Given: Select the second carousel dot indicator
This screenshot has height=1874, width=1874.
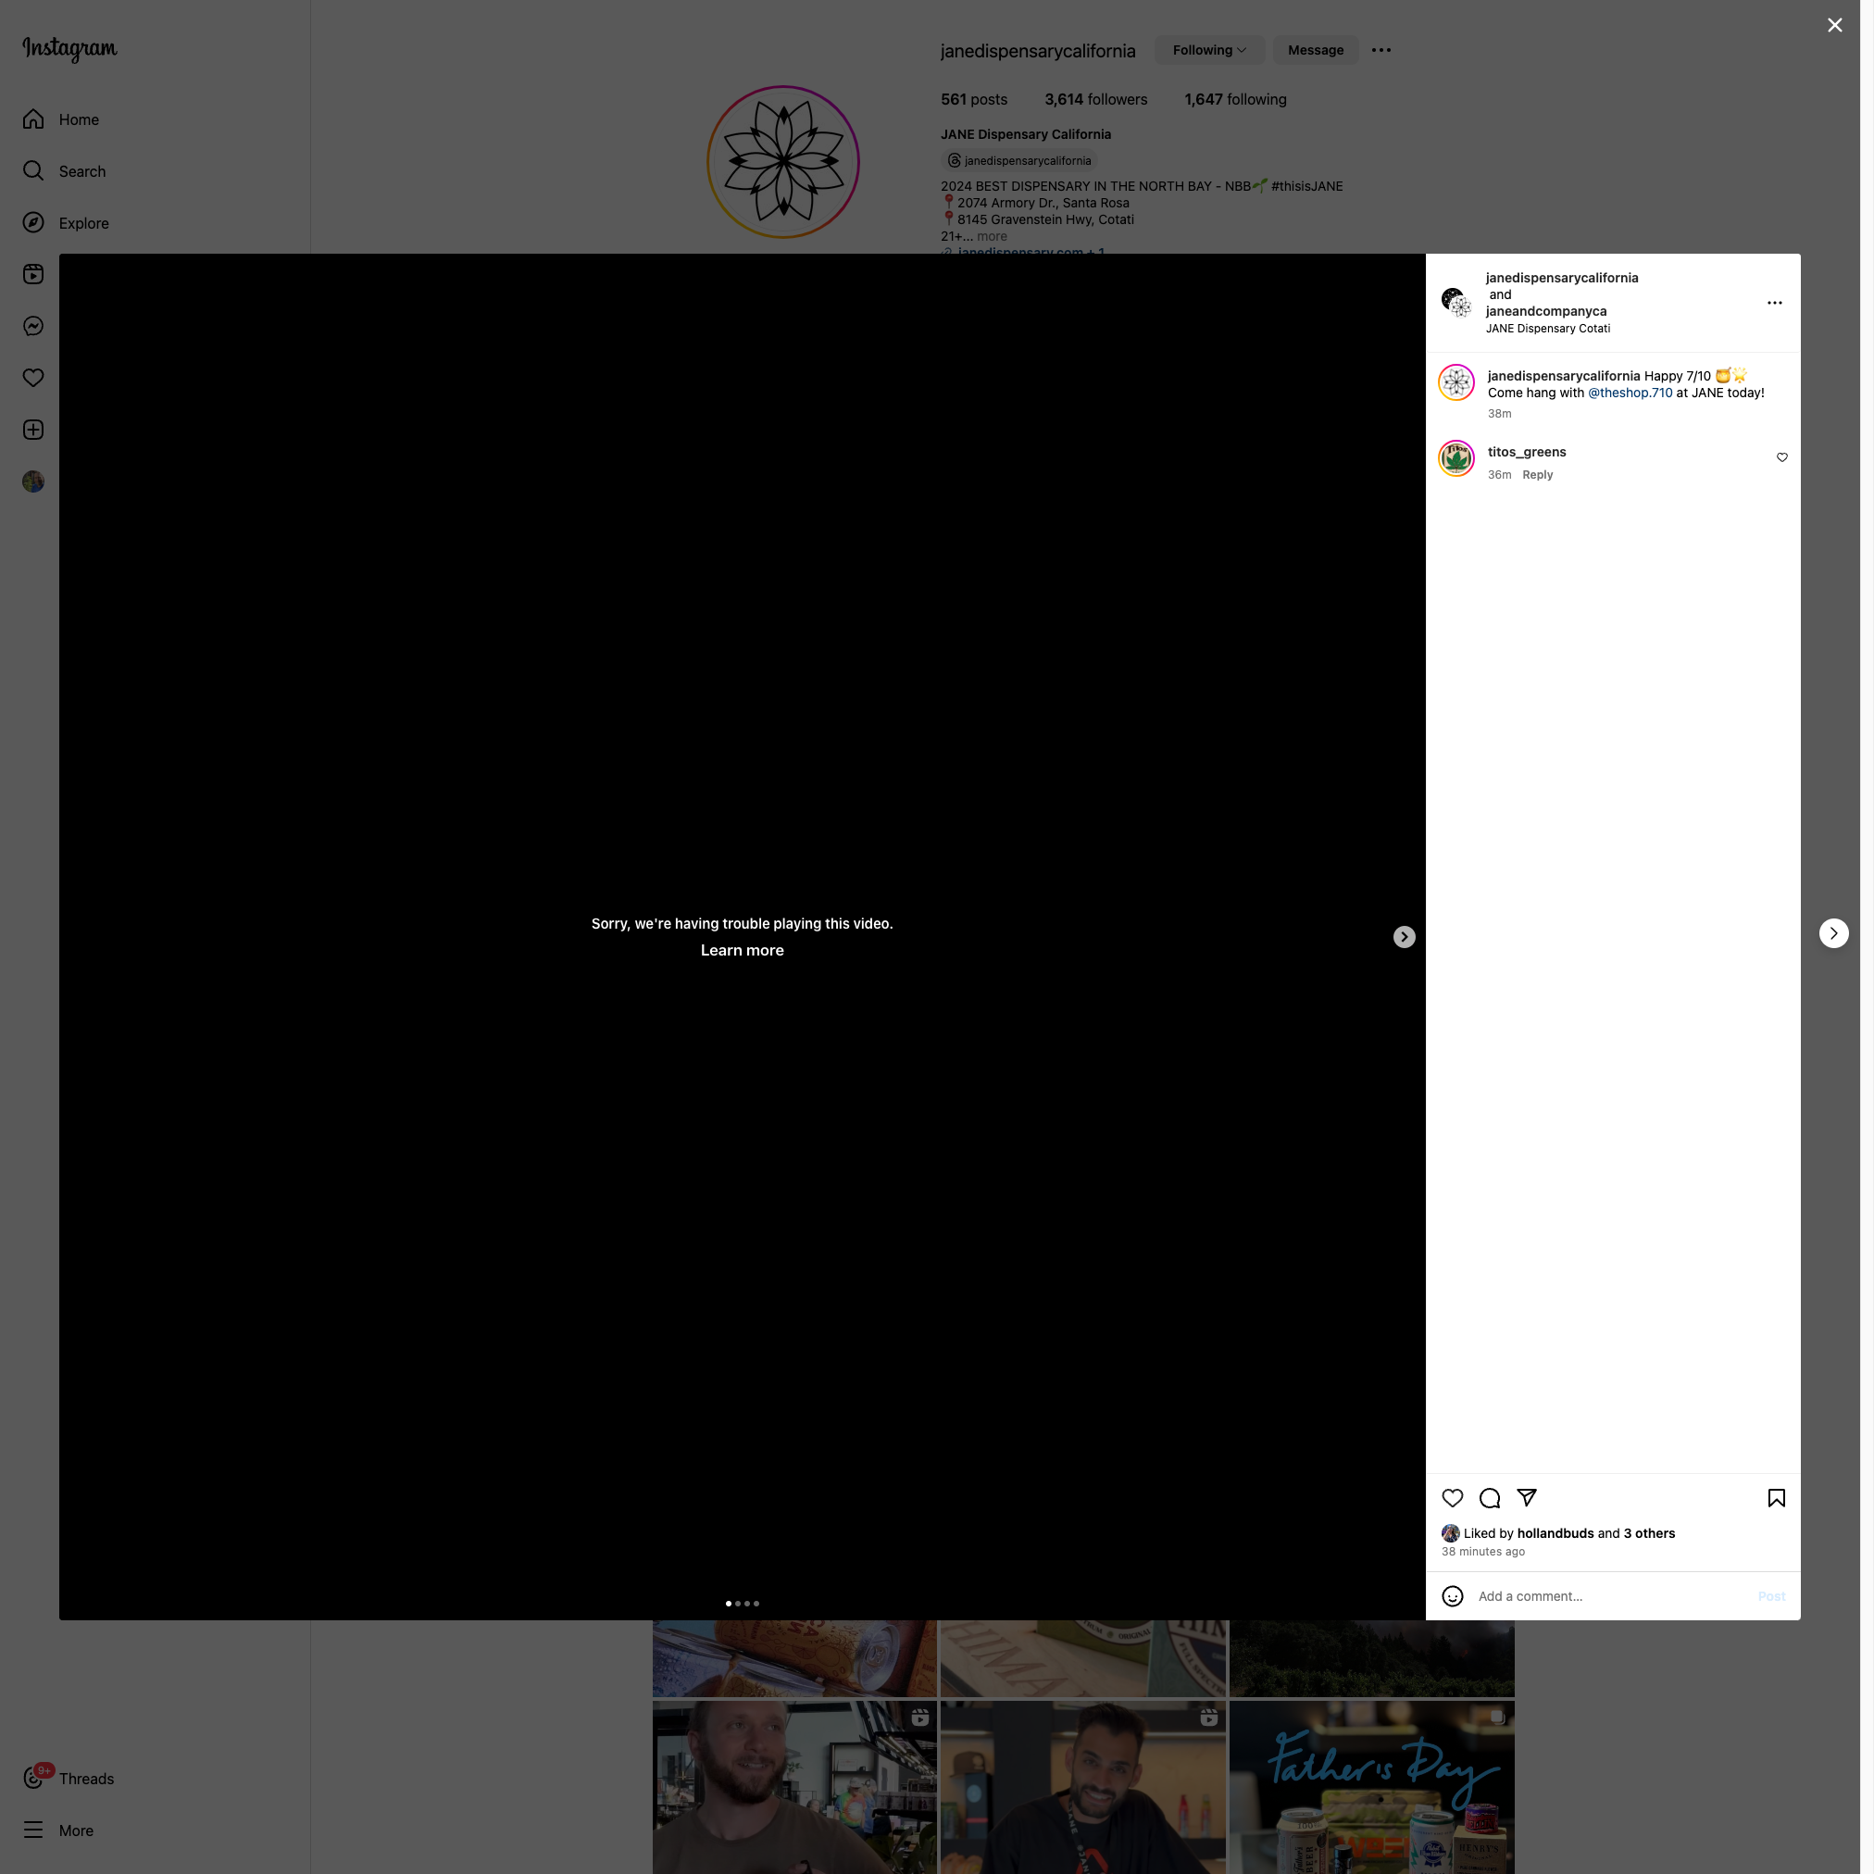Looking at the screenshot, I should pyautogui.click(x=737, y=1604).
